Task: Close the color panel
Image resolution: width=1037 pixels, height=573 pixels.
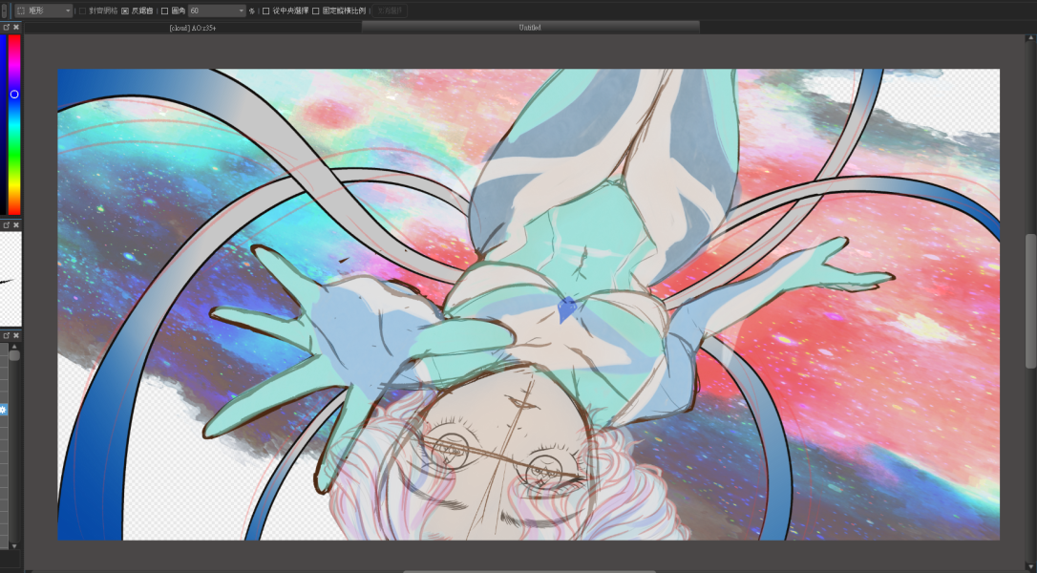Action: pyautogui.click(x=16, y=27)
